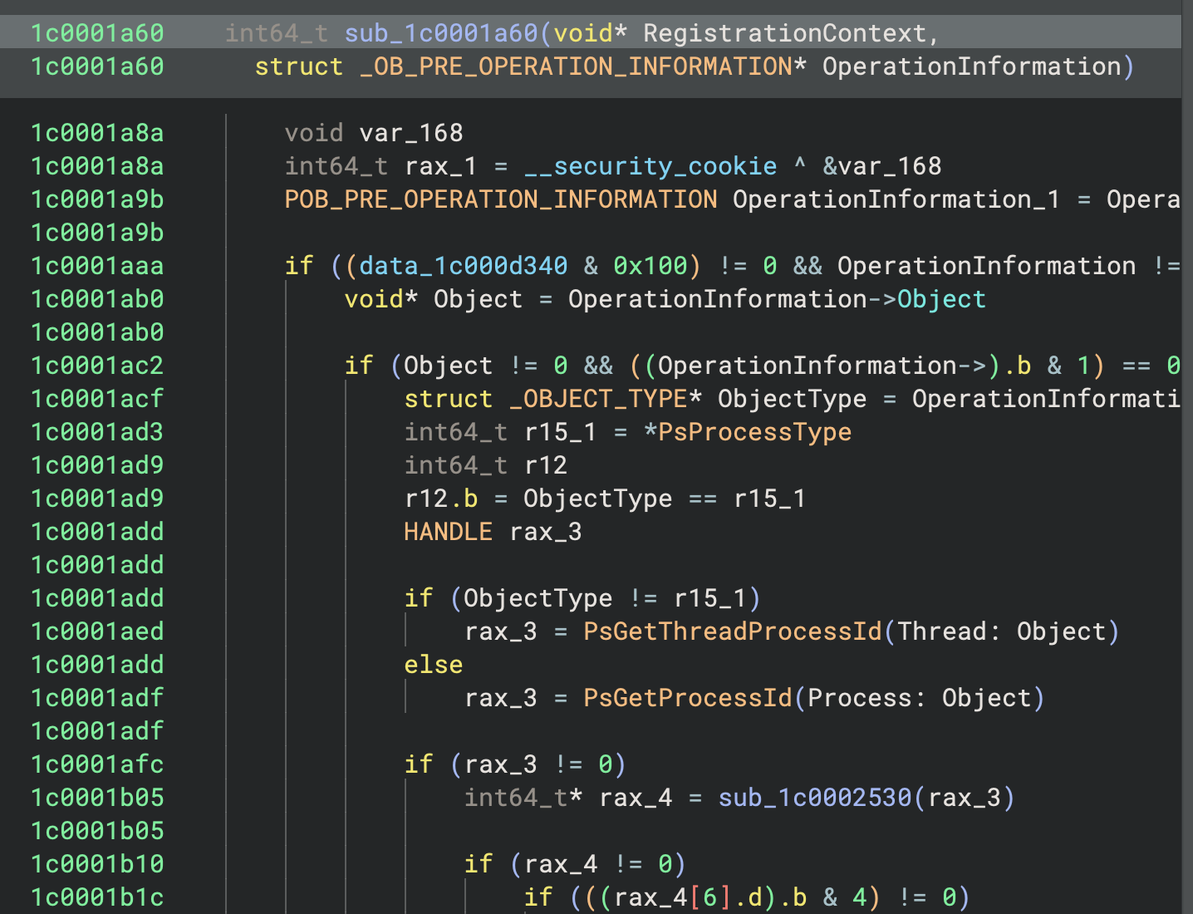Click the var_168 variable declaration
Screen dimensions: 1193x914
pyautogui.click(x=411, y=133)
